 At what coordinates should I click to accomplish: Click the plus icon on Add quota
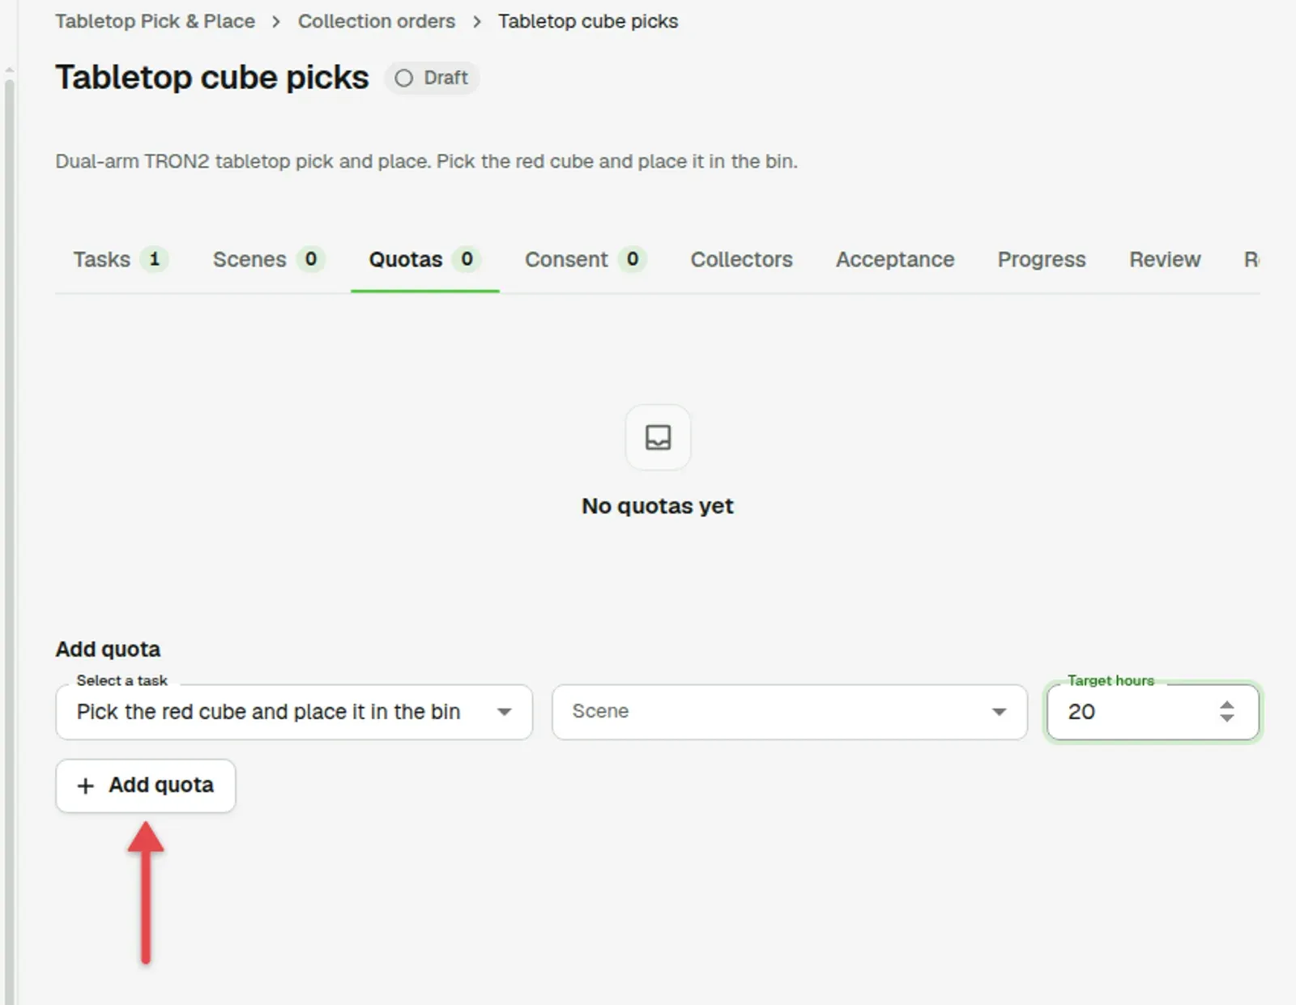point(86,786)
